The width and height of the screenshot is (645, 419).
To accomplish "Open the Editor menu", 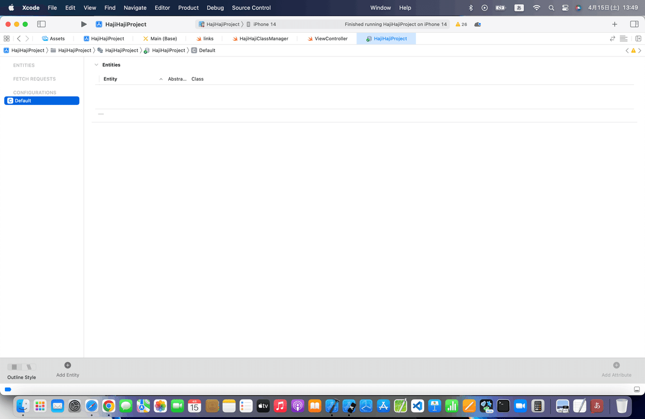I will coord(162,8).
